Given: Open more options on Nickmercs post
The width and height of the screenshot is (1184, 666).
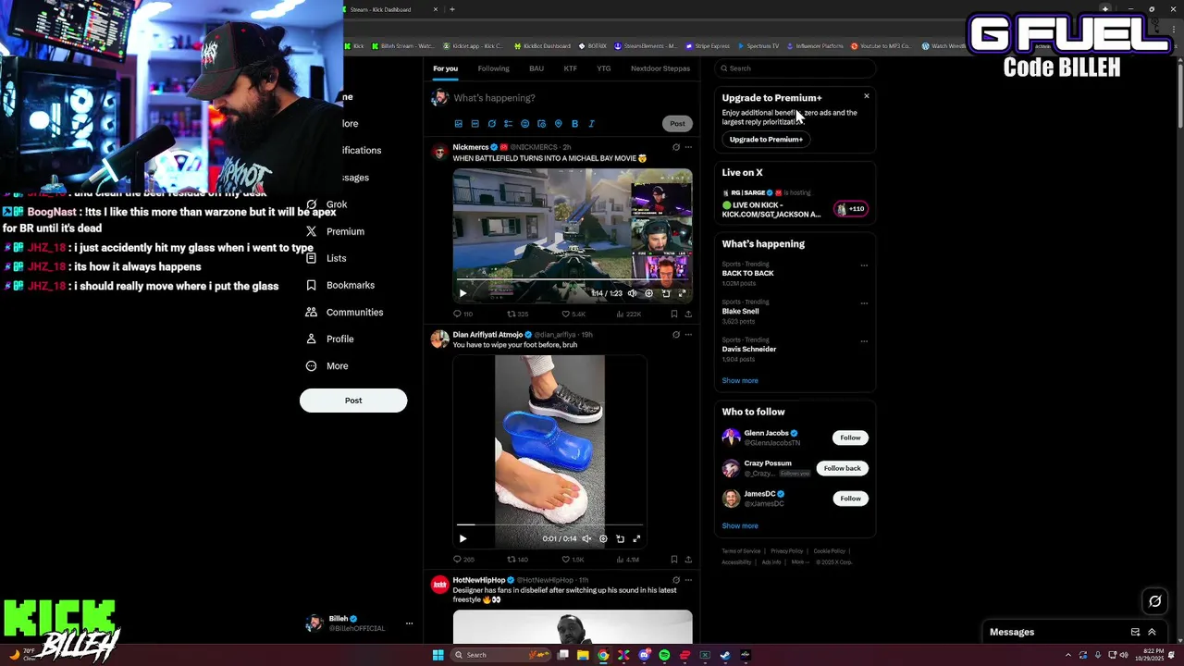Looking at the screenshot, I should pyautogui.click(x=688, y=147).
